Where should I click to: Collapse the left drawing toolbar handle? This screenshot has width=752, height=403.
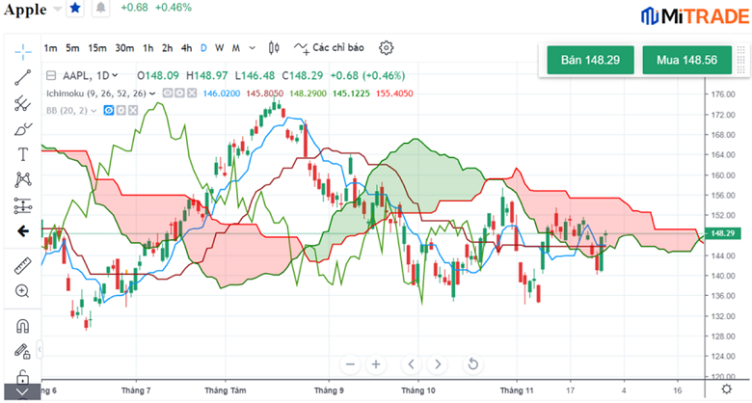click(40, 349)
